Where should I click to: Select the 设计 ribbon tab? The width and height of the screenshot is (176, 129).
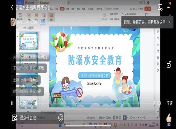pos(57,9)
